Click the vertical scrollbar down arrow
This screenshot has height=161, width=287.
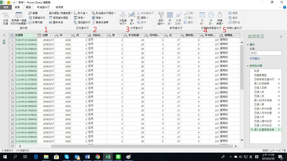[242, 140]
